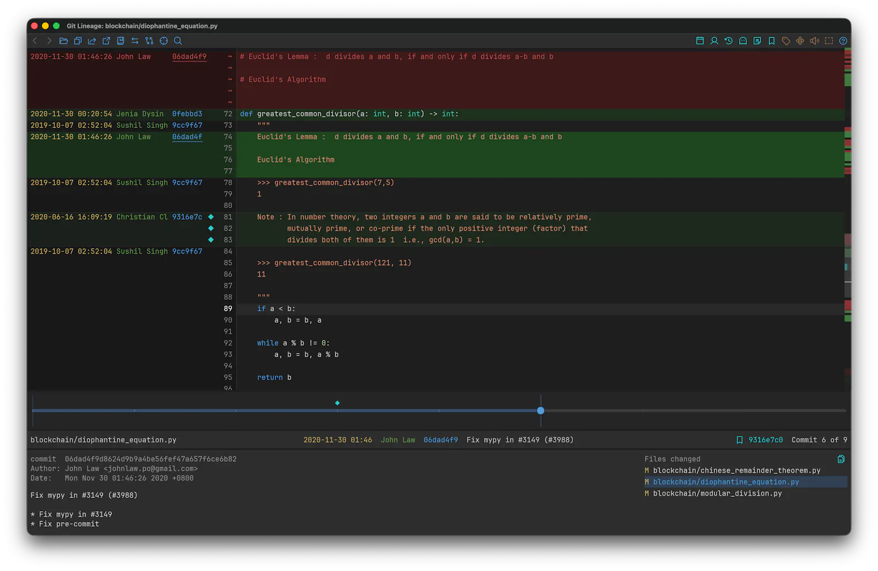Toggle the orange diamonds icon
The height and width of the screenshot is (571, 878).
tap(800, 41)
